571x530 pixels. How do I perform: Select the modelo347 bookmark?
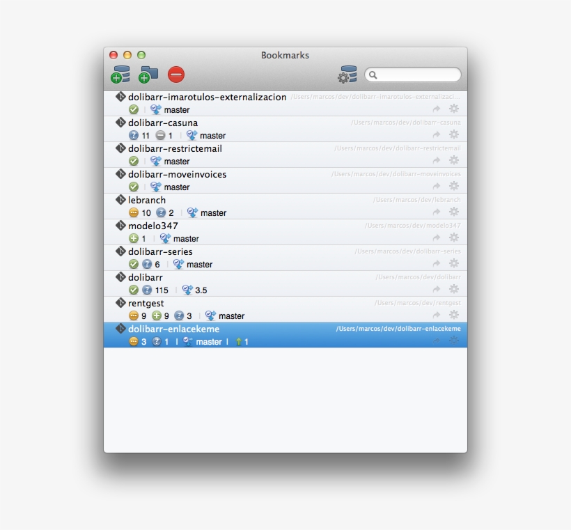pos(152,226)
